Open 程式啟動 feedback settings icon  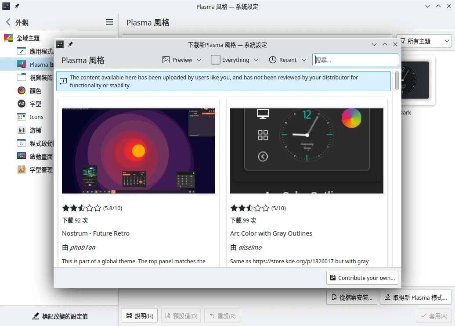(22, 143)
